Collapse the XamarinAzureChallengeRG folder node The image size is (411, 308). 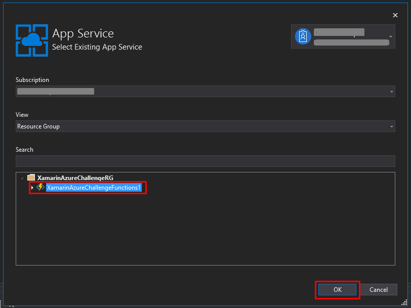(x=22, y=178)
